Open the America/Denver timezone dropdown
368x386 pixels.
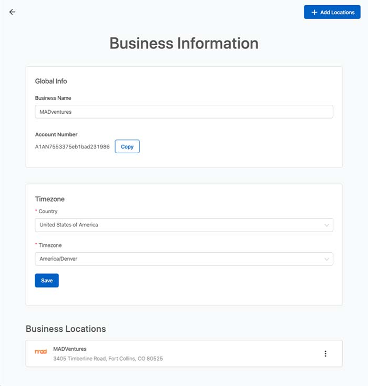pyautogui.click(x=184, y=259)
